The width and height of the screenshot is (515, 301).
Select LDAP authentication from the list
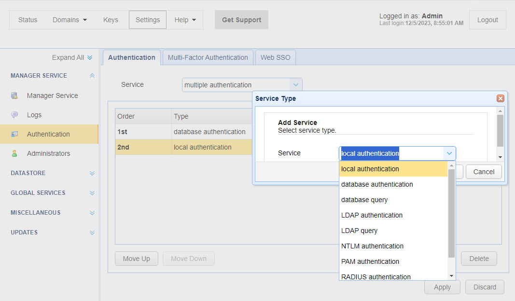tap(372, 215)
